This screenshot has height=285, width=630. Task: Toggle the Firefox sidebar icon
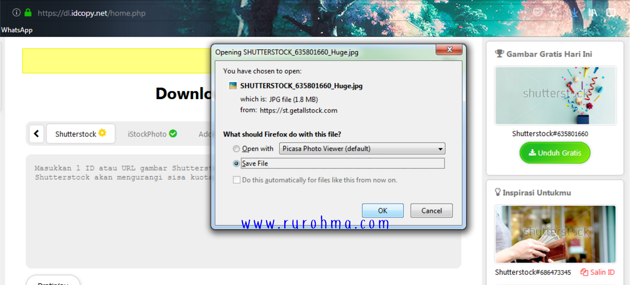click(x=611, y=13)
